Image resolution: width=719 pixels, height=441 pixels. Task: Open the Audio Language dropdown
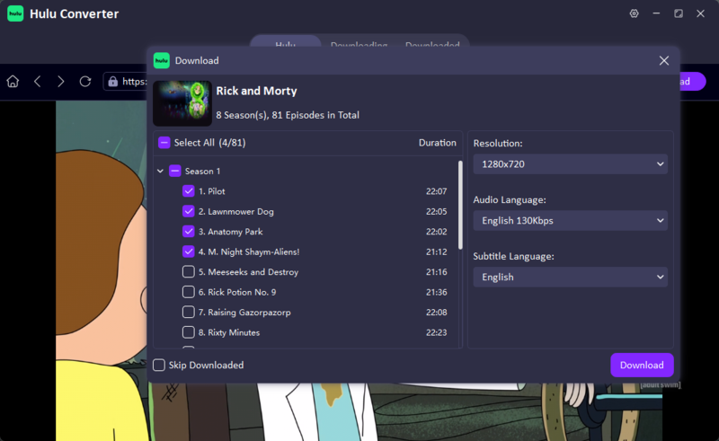(571, 221)
